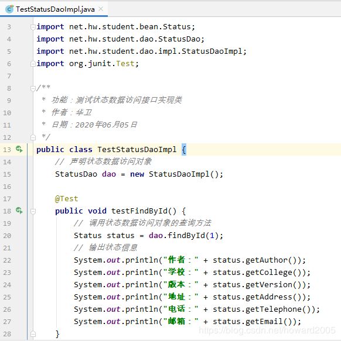The height and width of the screenshot is (341, 341).
Task: Click line number 20 in the gutter
Action: pos(7,236)
